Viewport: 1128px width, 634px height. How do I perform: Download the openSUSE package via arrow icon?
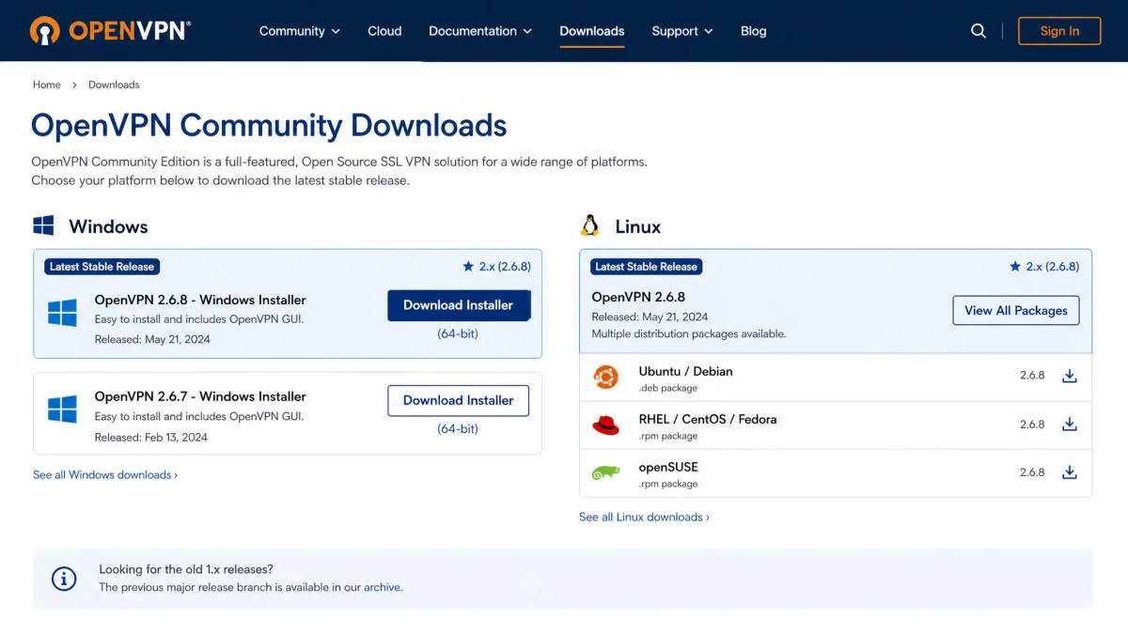click(x=1069, y=472)
